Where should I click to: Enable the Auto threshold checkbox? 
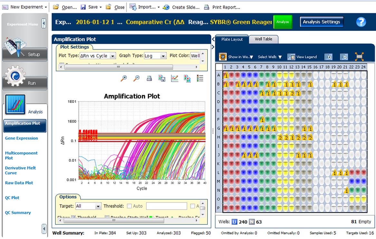129,206
